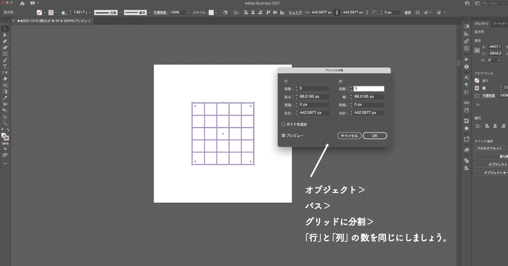508x266 pixels.
Task: Open the fill color dropdown arrow
Action: (x=44, y=13)
